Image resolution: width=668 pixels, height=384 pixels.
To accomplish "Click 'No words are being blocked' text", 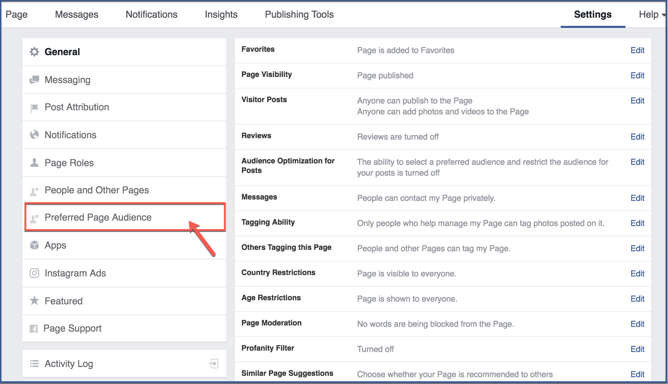I will click(435, 324).
